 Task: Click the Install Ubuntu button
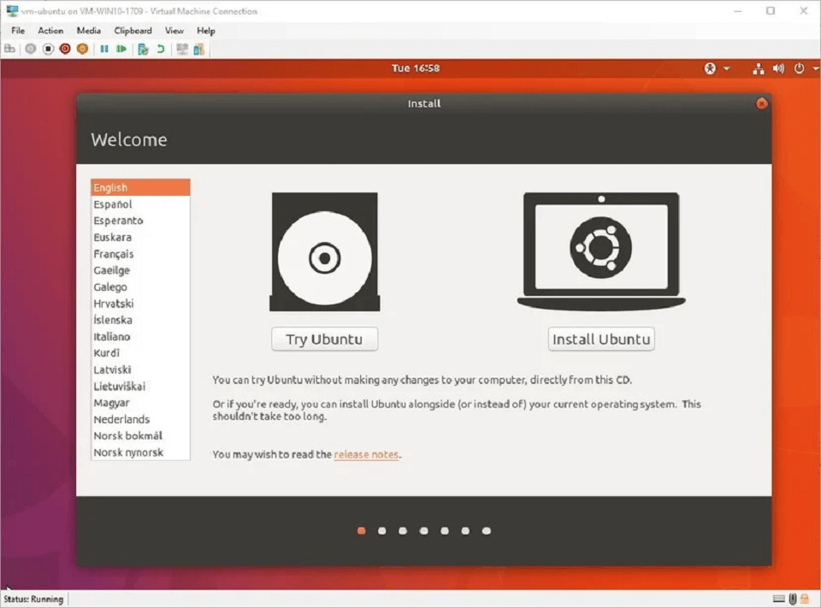[601, 339]
